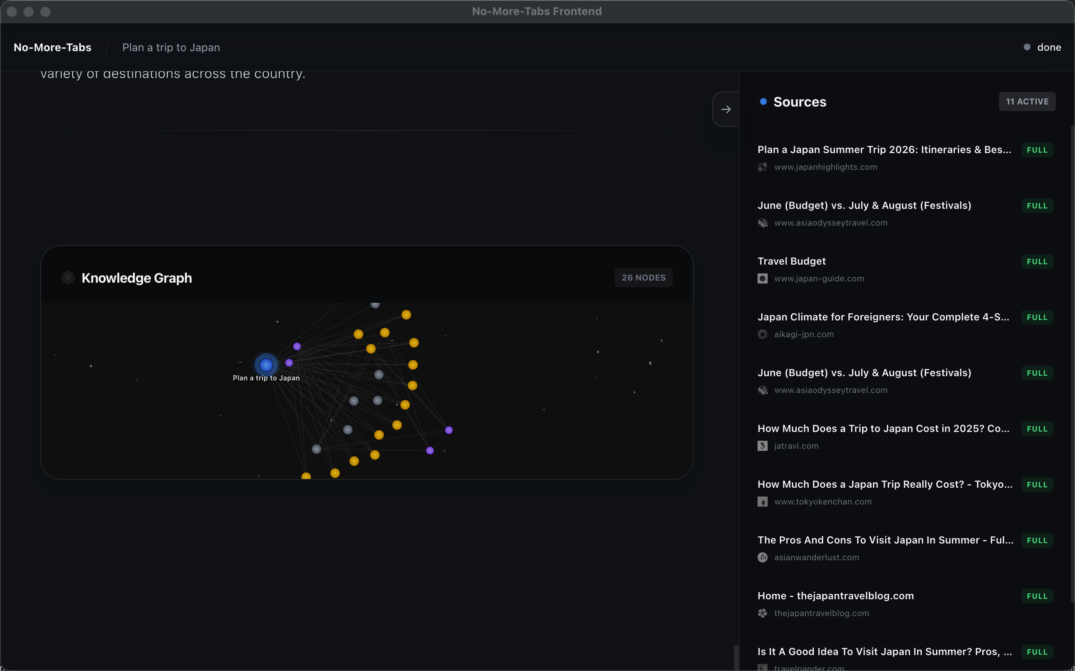This screenshot has height=671, width=1075.
Task: Click the japan-guide.com favicon icon
Action: pyautogui.click(x=762, y=279)
